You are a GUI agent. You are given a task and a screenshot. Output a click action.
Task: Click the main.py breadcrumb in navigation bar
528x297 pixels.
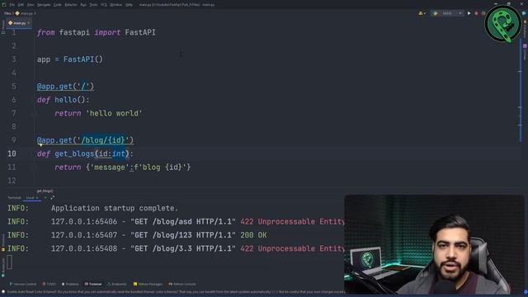click(x=26, y=13)
